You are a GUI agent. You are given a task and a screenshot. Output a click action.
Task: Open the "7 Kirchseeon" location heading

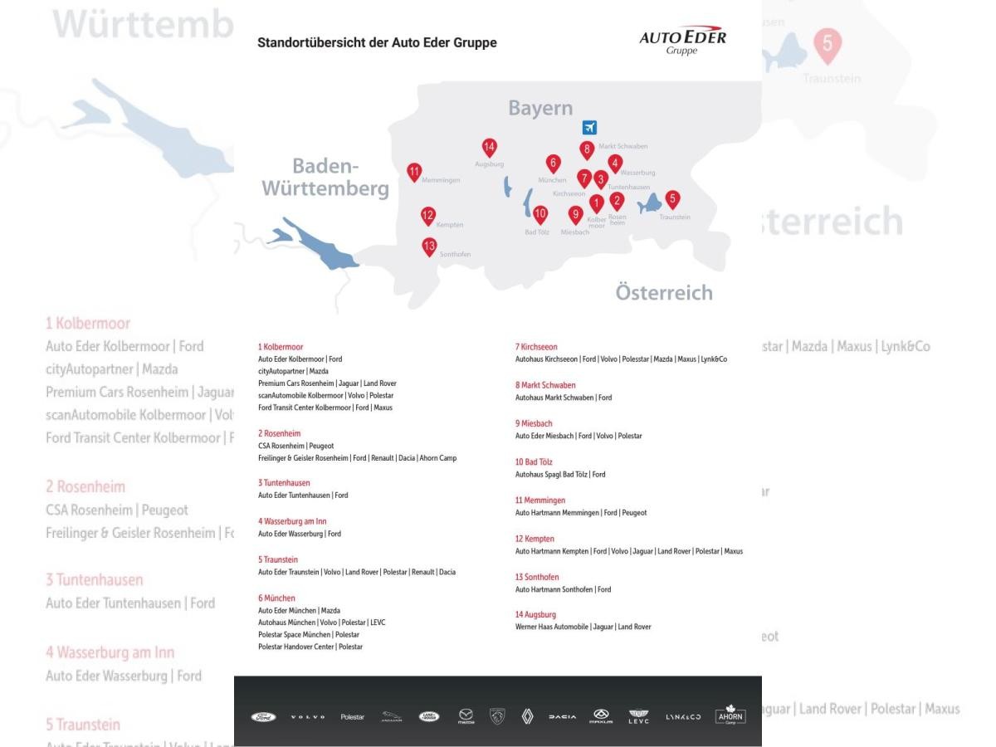[536, 347]
